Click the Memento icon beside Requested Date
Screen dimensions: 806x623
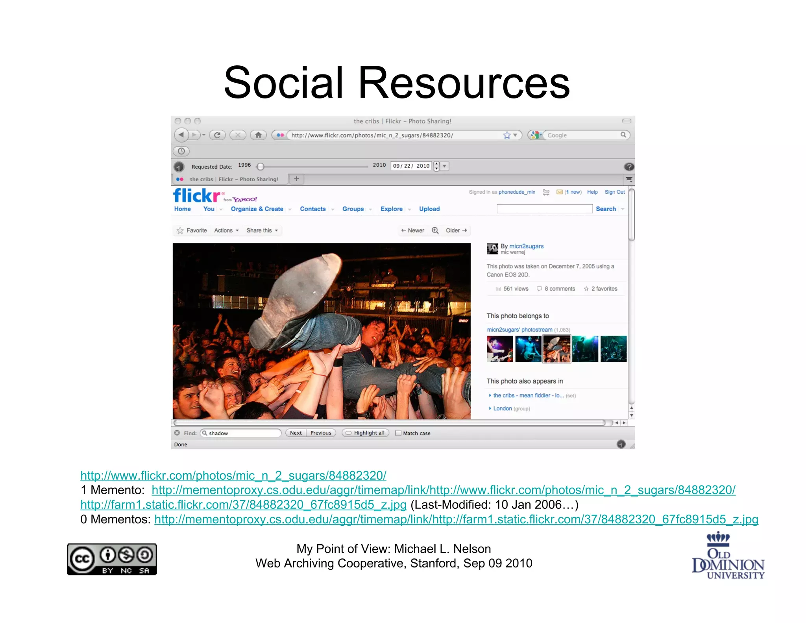[179, 167]
